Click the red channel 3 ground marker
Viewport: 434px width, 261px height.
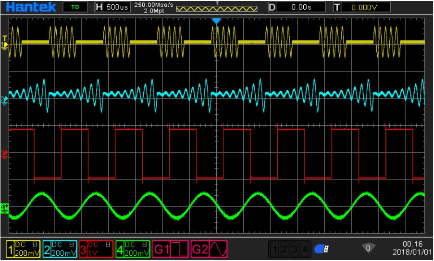[5, 154]
